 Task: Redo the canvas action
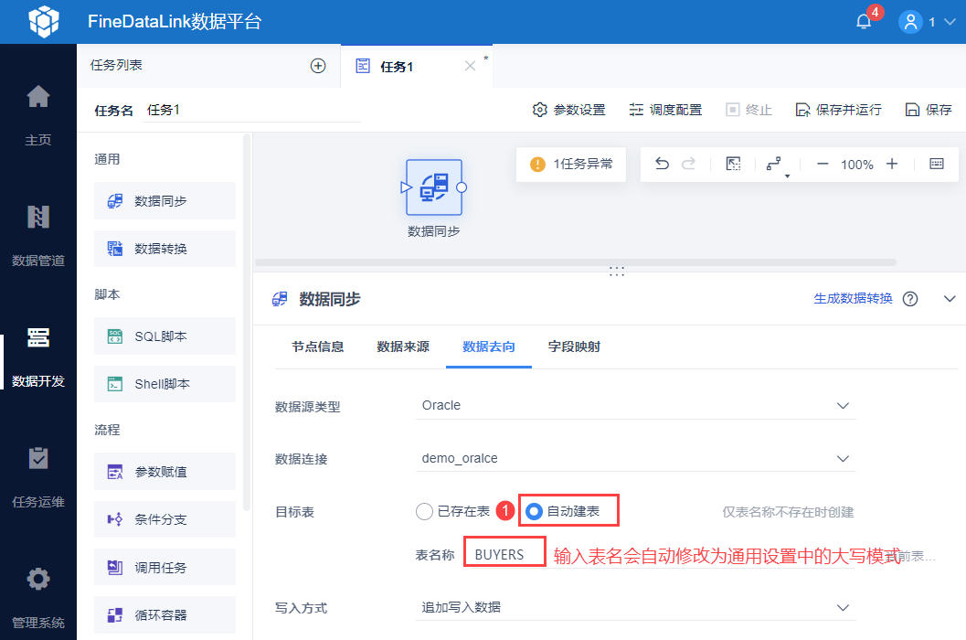coord(689,164)
